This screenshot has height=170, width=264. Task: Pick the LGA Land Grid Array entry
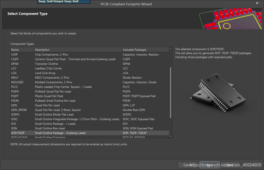pyautogui.click(x=14, y=73)
